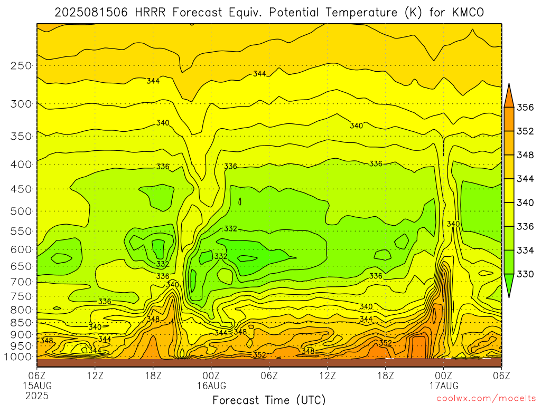This screenshot has width=541, height=405.
Task: Click the 650 pressure level label
Action: click(x=21, y=266)
